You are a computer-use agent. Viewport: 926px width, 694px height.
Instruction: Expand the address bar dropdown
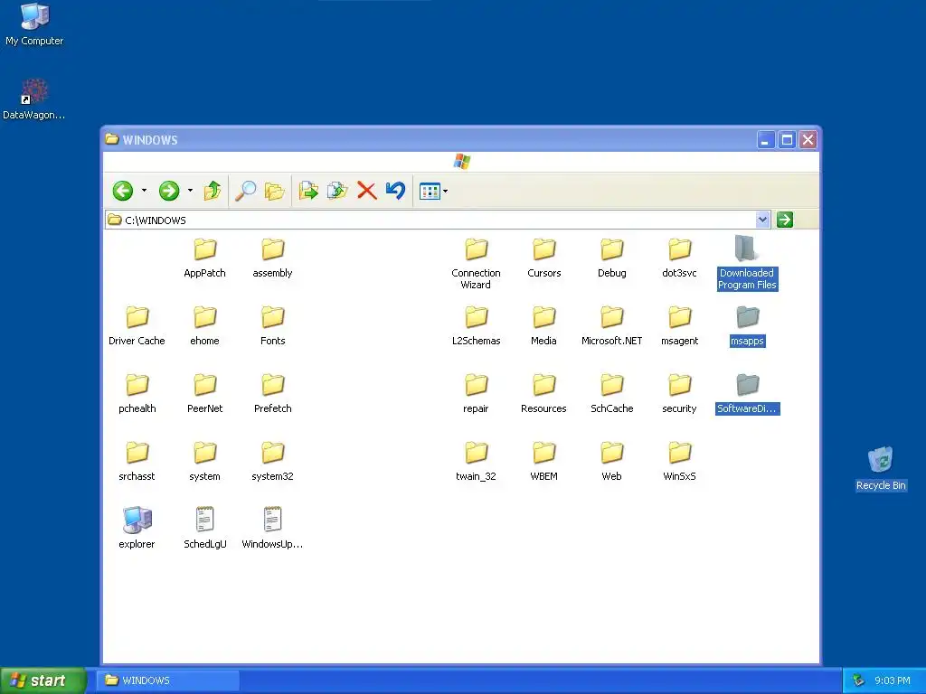click(x=762, y=220)
